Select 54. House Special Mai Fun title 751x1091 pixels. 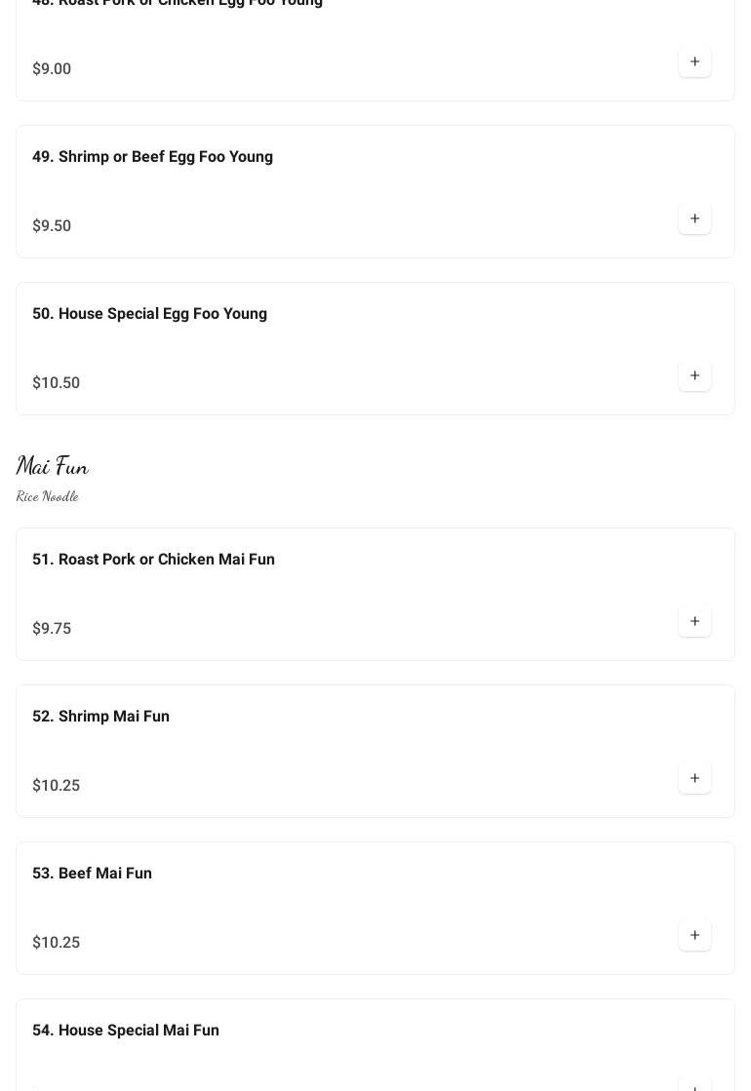(x=125, y=1030)
